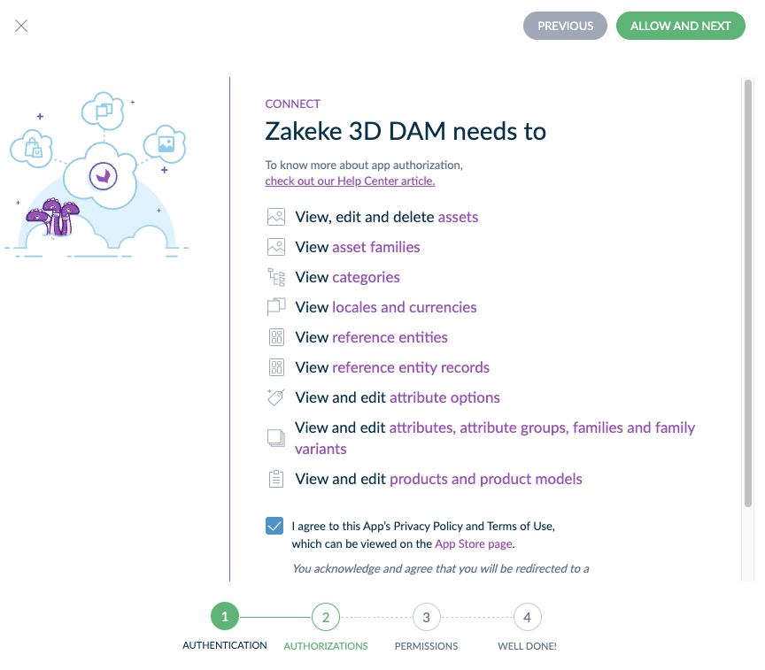
Task: Click the products clipboard icon
Action: (x=276, y=479)
